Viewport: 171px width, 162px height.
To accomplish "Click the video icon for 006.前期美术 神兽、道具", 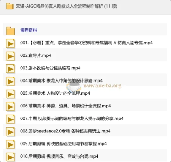I will coord(10,107).
